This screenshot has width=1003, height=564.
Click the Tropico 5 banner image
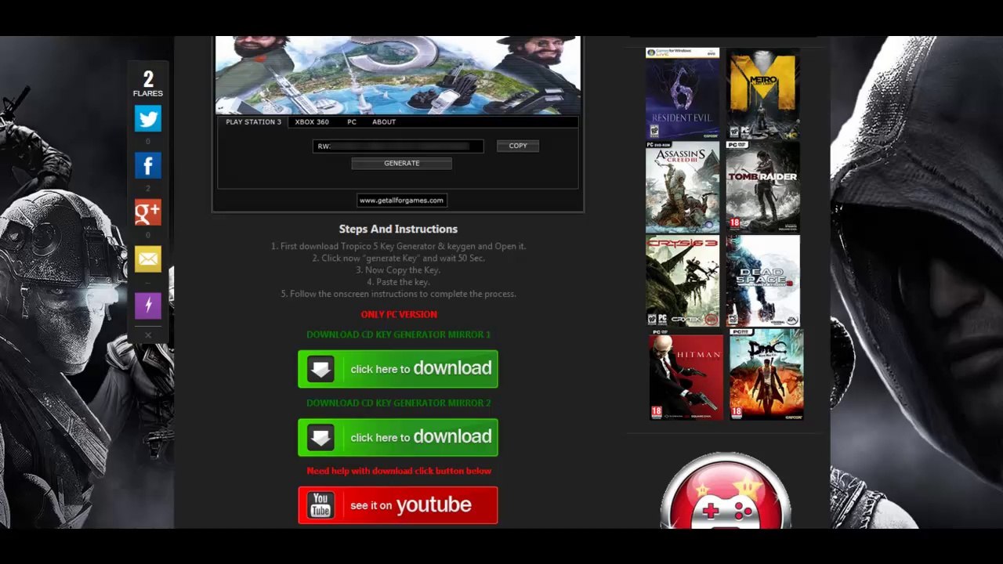click(x=398, y=75)
